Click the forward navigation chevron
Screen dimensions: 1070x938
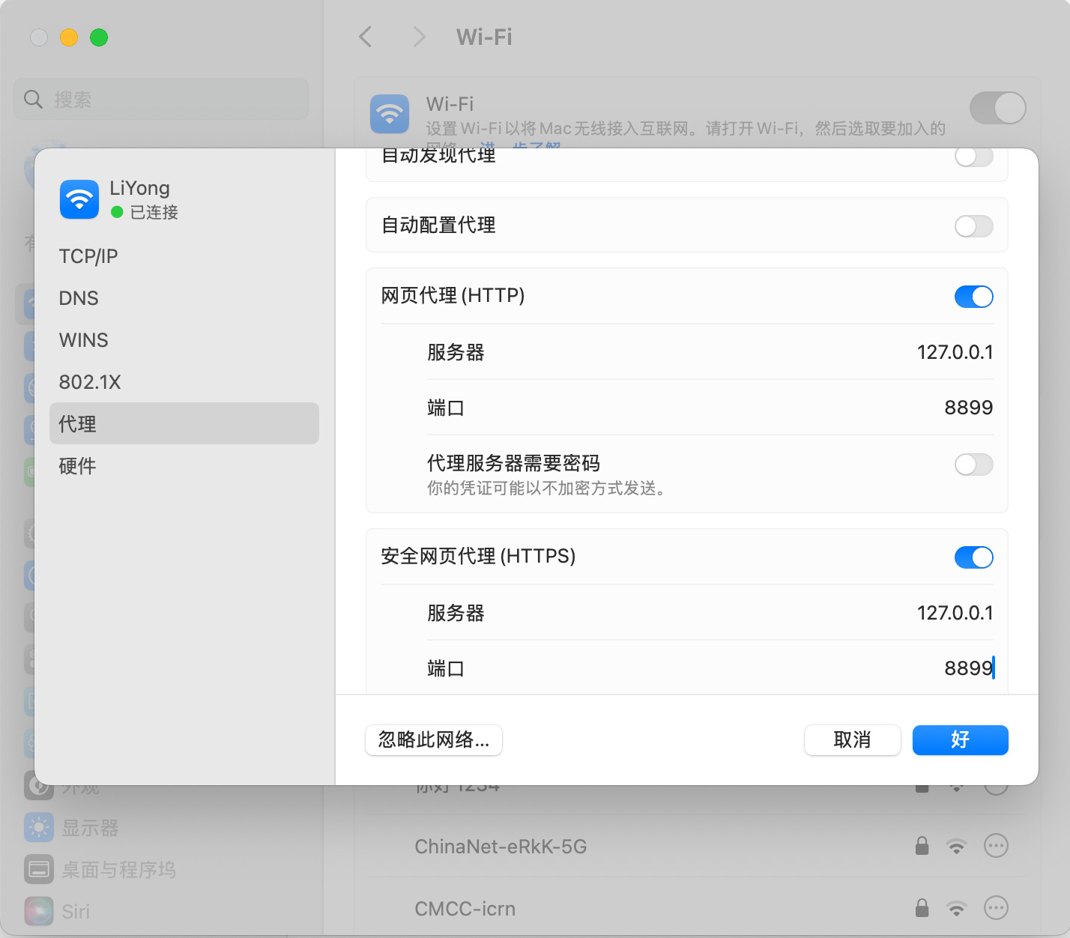click(420, 37)
